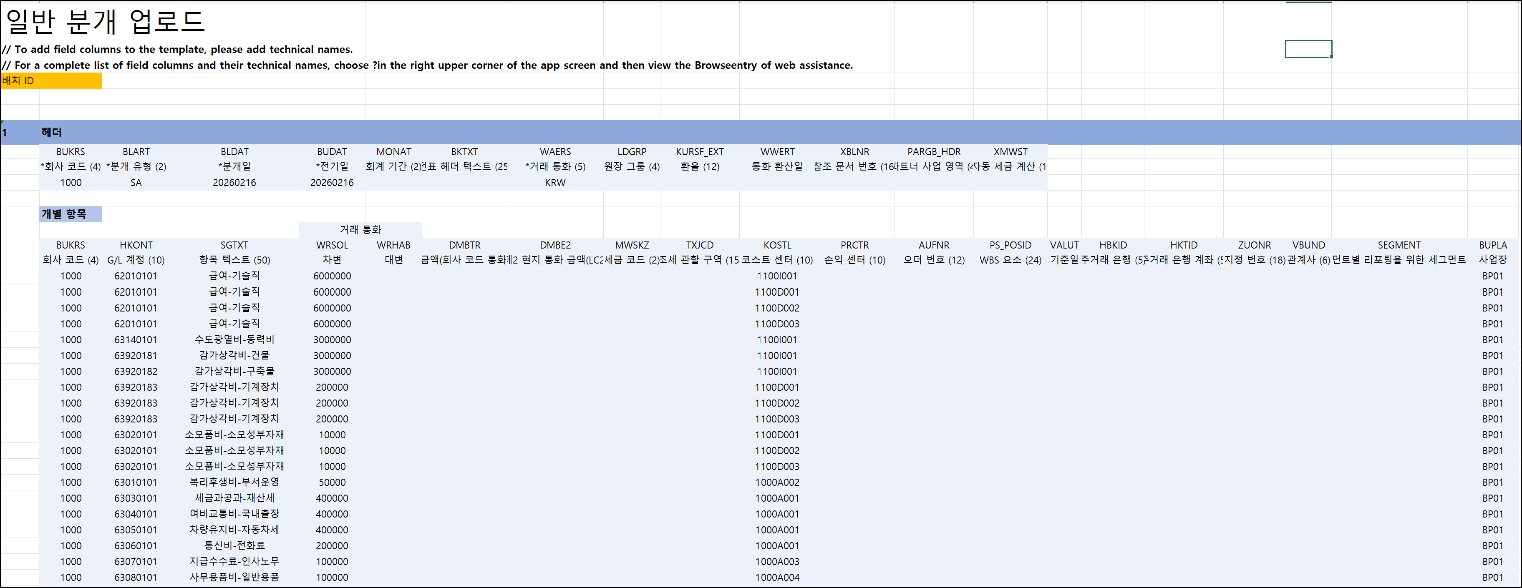This screenshot has height=588, width=1522.
Task: Click the cost center 1000A004 cell
Action: [x=777, y=578]
